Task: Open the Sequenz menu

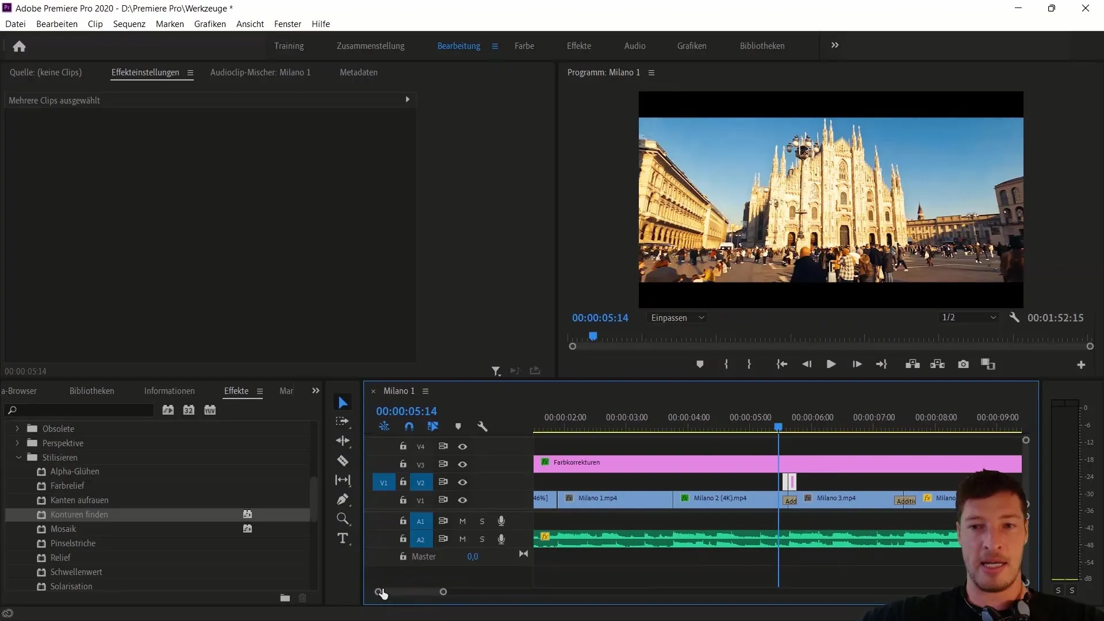Action: (x=129, y=24)
